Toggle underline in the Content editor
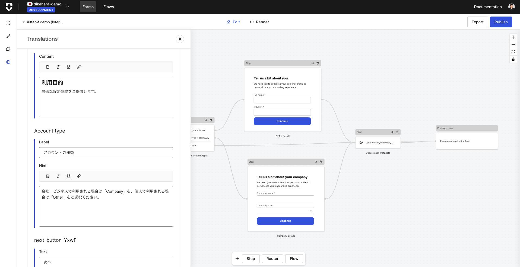520x267 pixels. [x=68, y=67]
